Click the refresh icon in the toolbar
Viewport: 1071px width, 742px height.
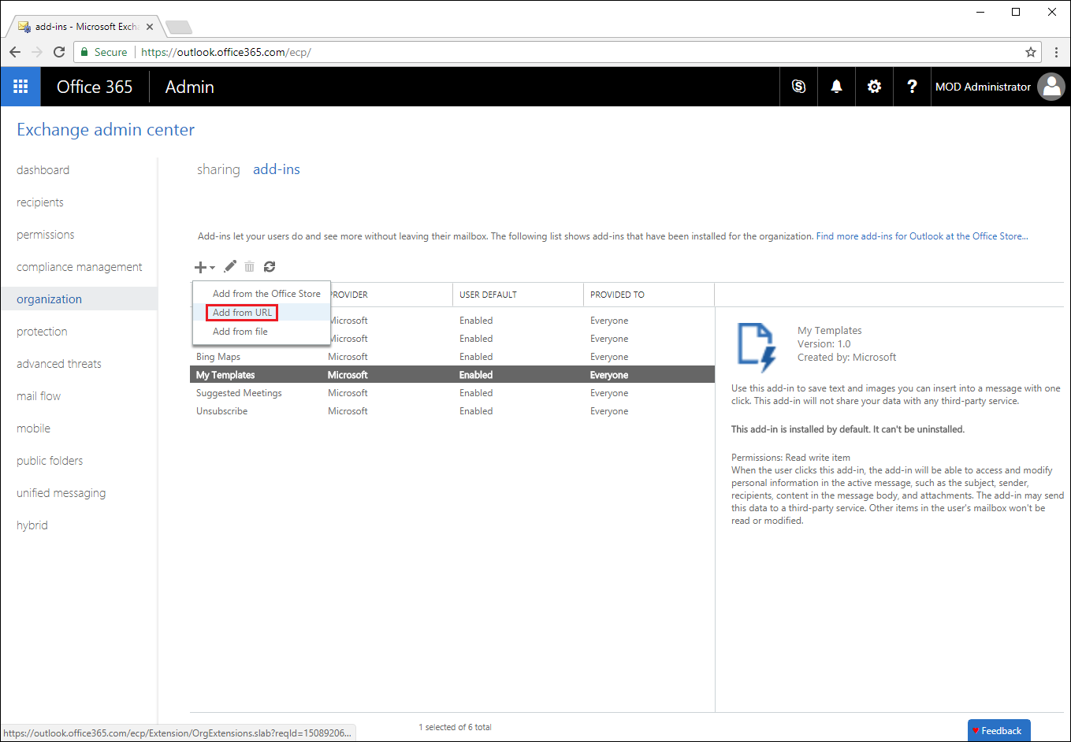[270, 267]
